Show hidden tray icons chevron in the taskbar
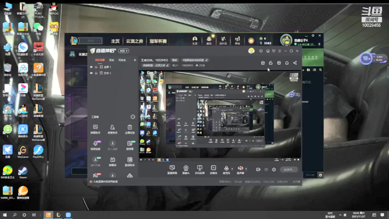This screenshot has width=389, height=219. (x=340, y=215)
